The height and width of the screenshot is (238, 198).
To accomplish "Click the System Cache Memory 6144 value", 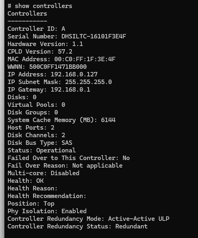I will 108,120.
